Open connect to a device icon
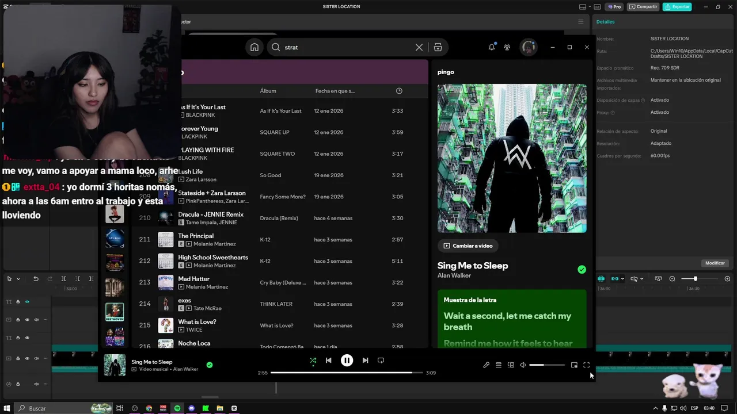Screen dimensions: 737x414 click(x=511, y=365)
